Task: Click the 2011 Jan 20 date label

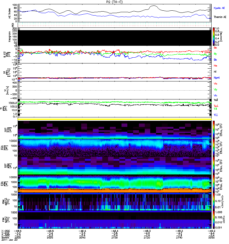Action: [9, 240]
